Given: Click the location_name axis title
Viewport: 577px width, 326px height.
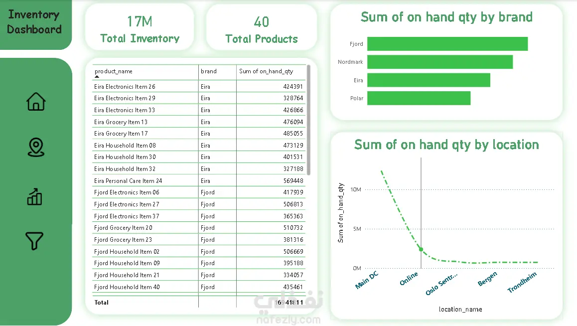Looking at the screenshot, I should coord(460,310).
